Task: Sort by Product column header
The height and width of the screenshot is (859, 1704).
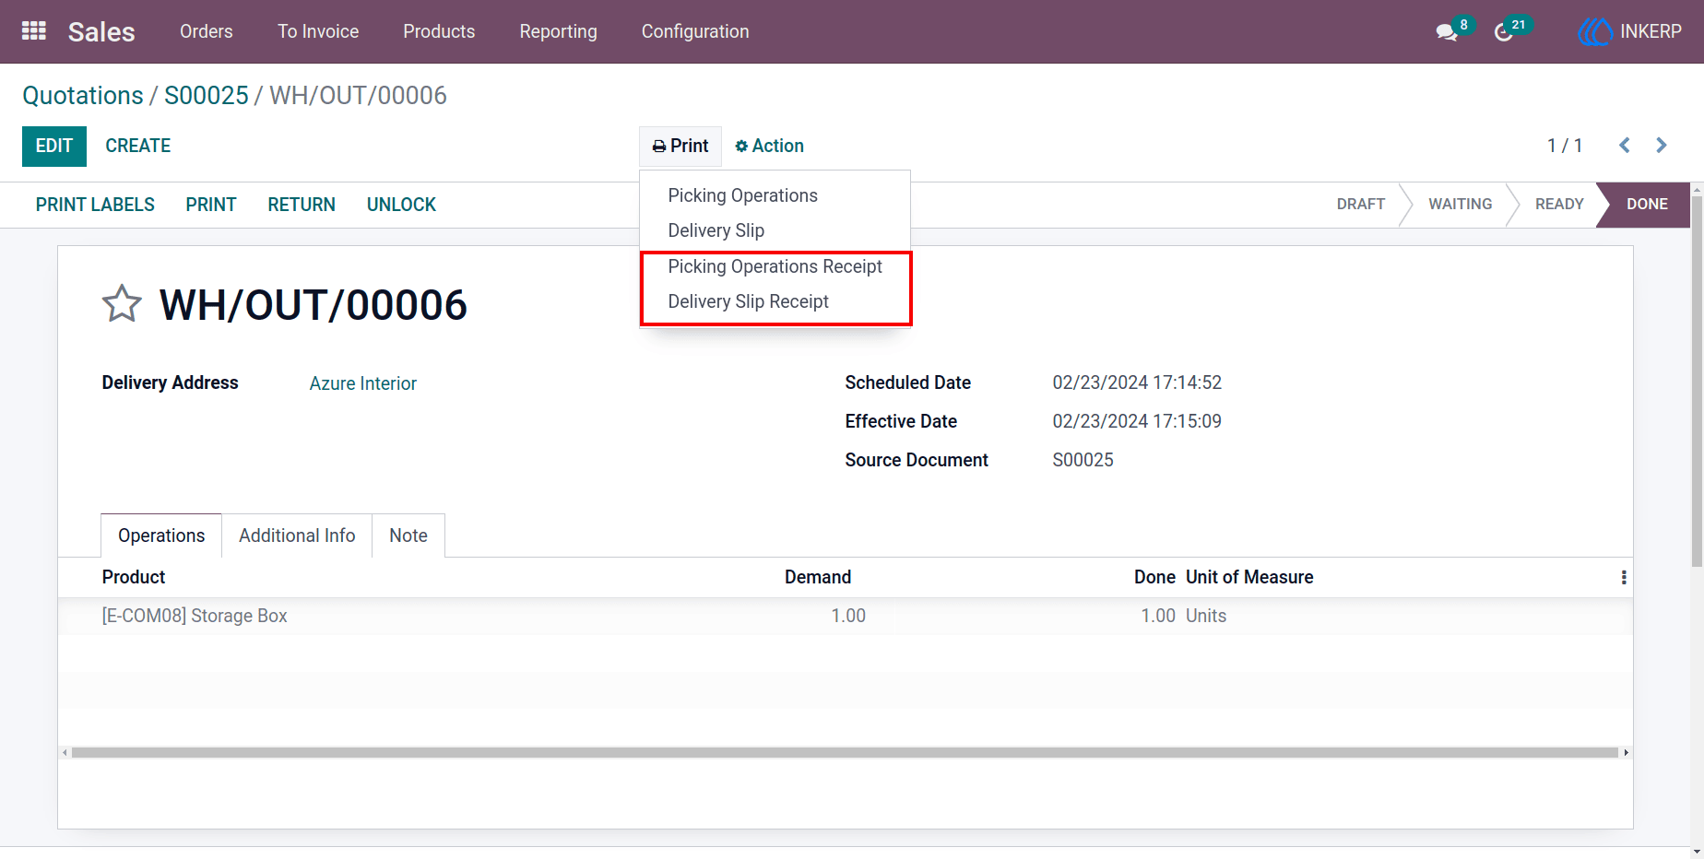Action: [x=134, y=577]
